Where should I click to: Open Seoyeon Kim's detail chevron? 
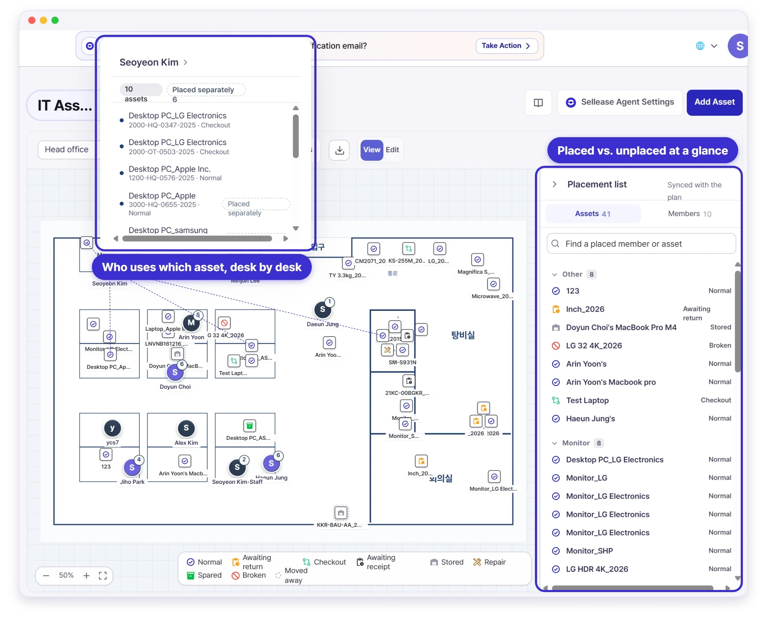[186, 62]
